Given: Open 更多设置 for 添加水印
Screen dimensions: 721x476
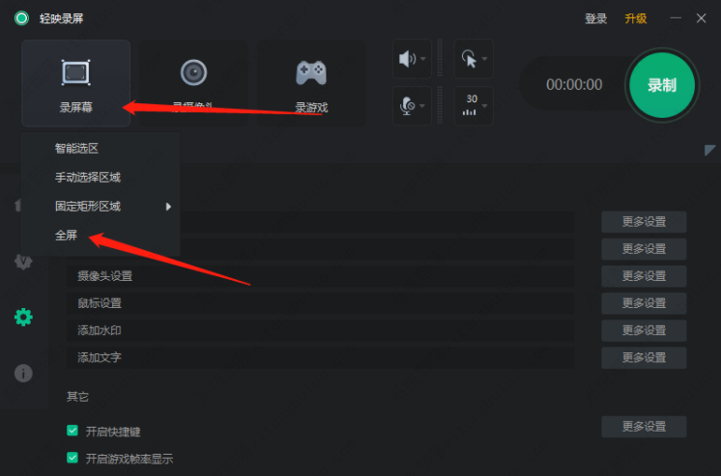Looking at the screenshot, I should pyautogui.click(x=644, y=330).
